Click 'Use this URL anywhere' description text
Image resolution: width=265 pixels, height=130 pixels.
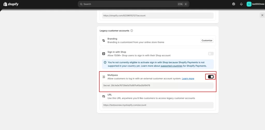point(151,98)
